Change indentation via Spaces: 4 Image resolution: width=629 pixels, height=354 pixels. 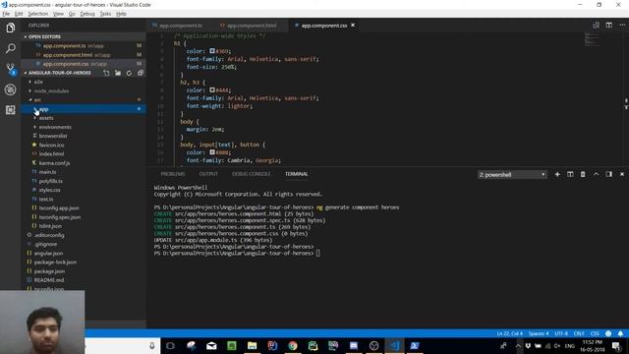[539, 333]
